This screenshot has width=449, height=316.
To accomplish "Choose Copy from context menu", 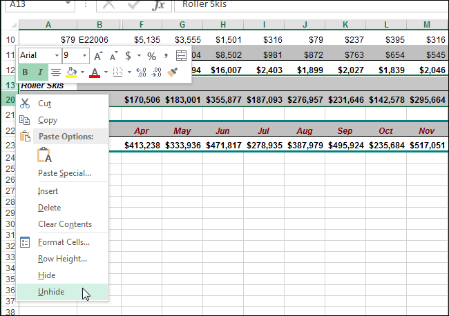I will [62, 120].
